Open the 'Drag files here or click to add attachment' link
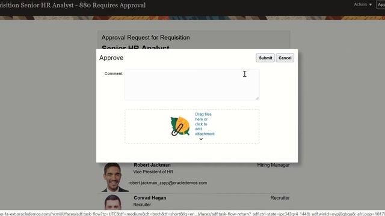 point(205,124)
